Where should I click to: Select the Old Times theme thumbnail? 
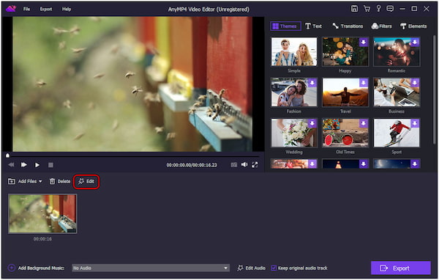click(345, 133)
